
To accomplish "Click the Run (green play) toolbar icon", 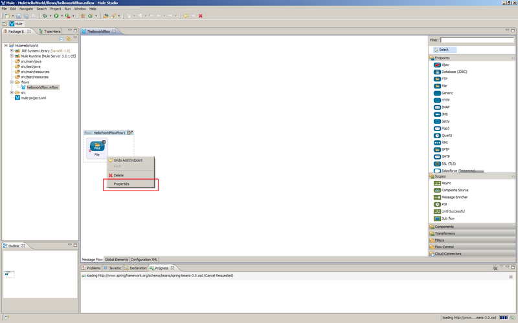I will click(56, 16).
